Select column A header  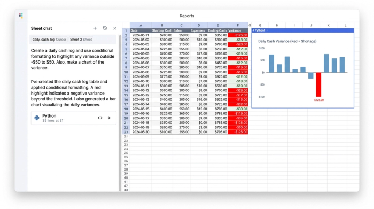141,25
